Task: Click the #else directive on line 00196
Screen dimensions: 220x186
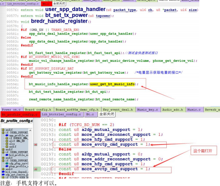Action: coord(65,149)
